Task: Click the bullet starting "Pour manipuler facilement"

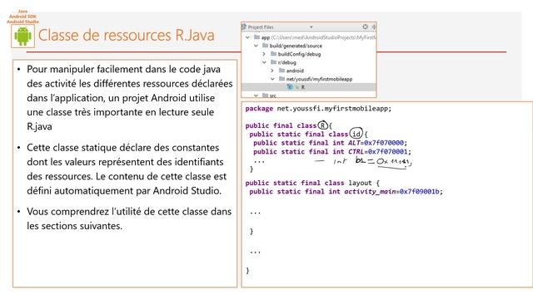Action: [130, 98]
